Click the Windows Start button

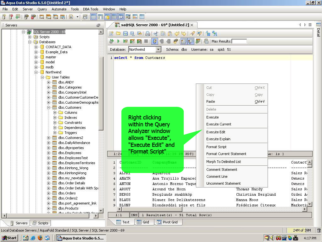(9, 238)
